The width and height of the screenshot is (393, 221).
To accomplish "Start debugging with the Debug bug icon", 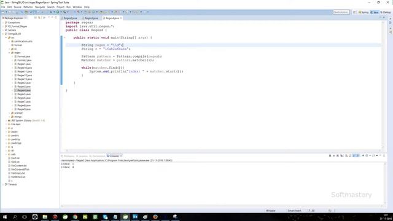I will (51, 12).
